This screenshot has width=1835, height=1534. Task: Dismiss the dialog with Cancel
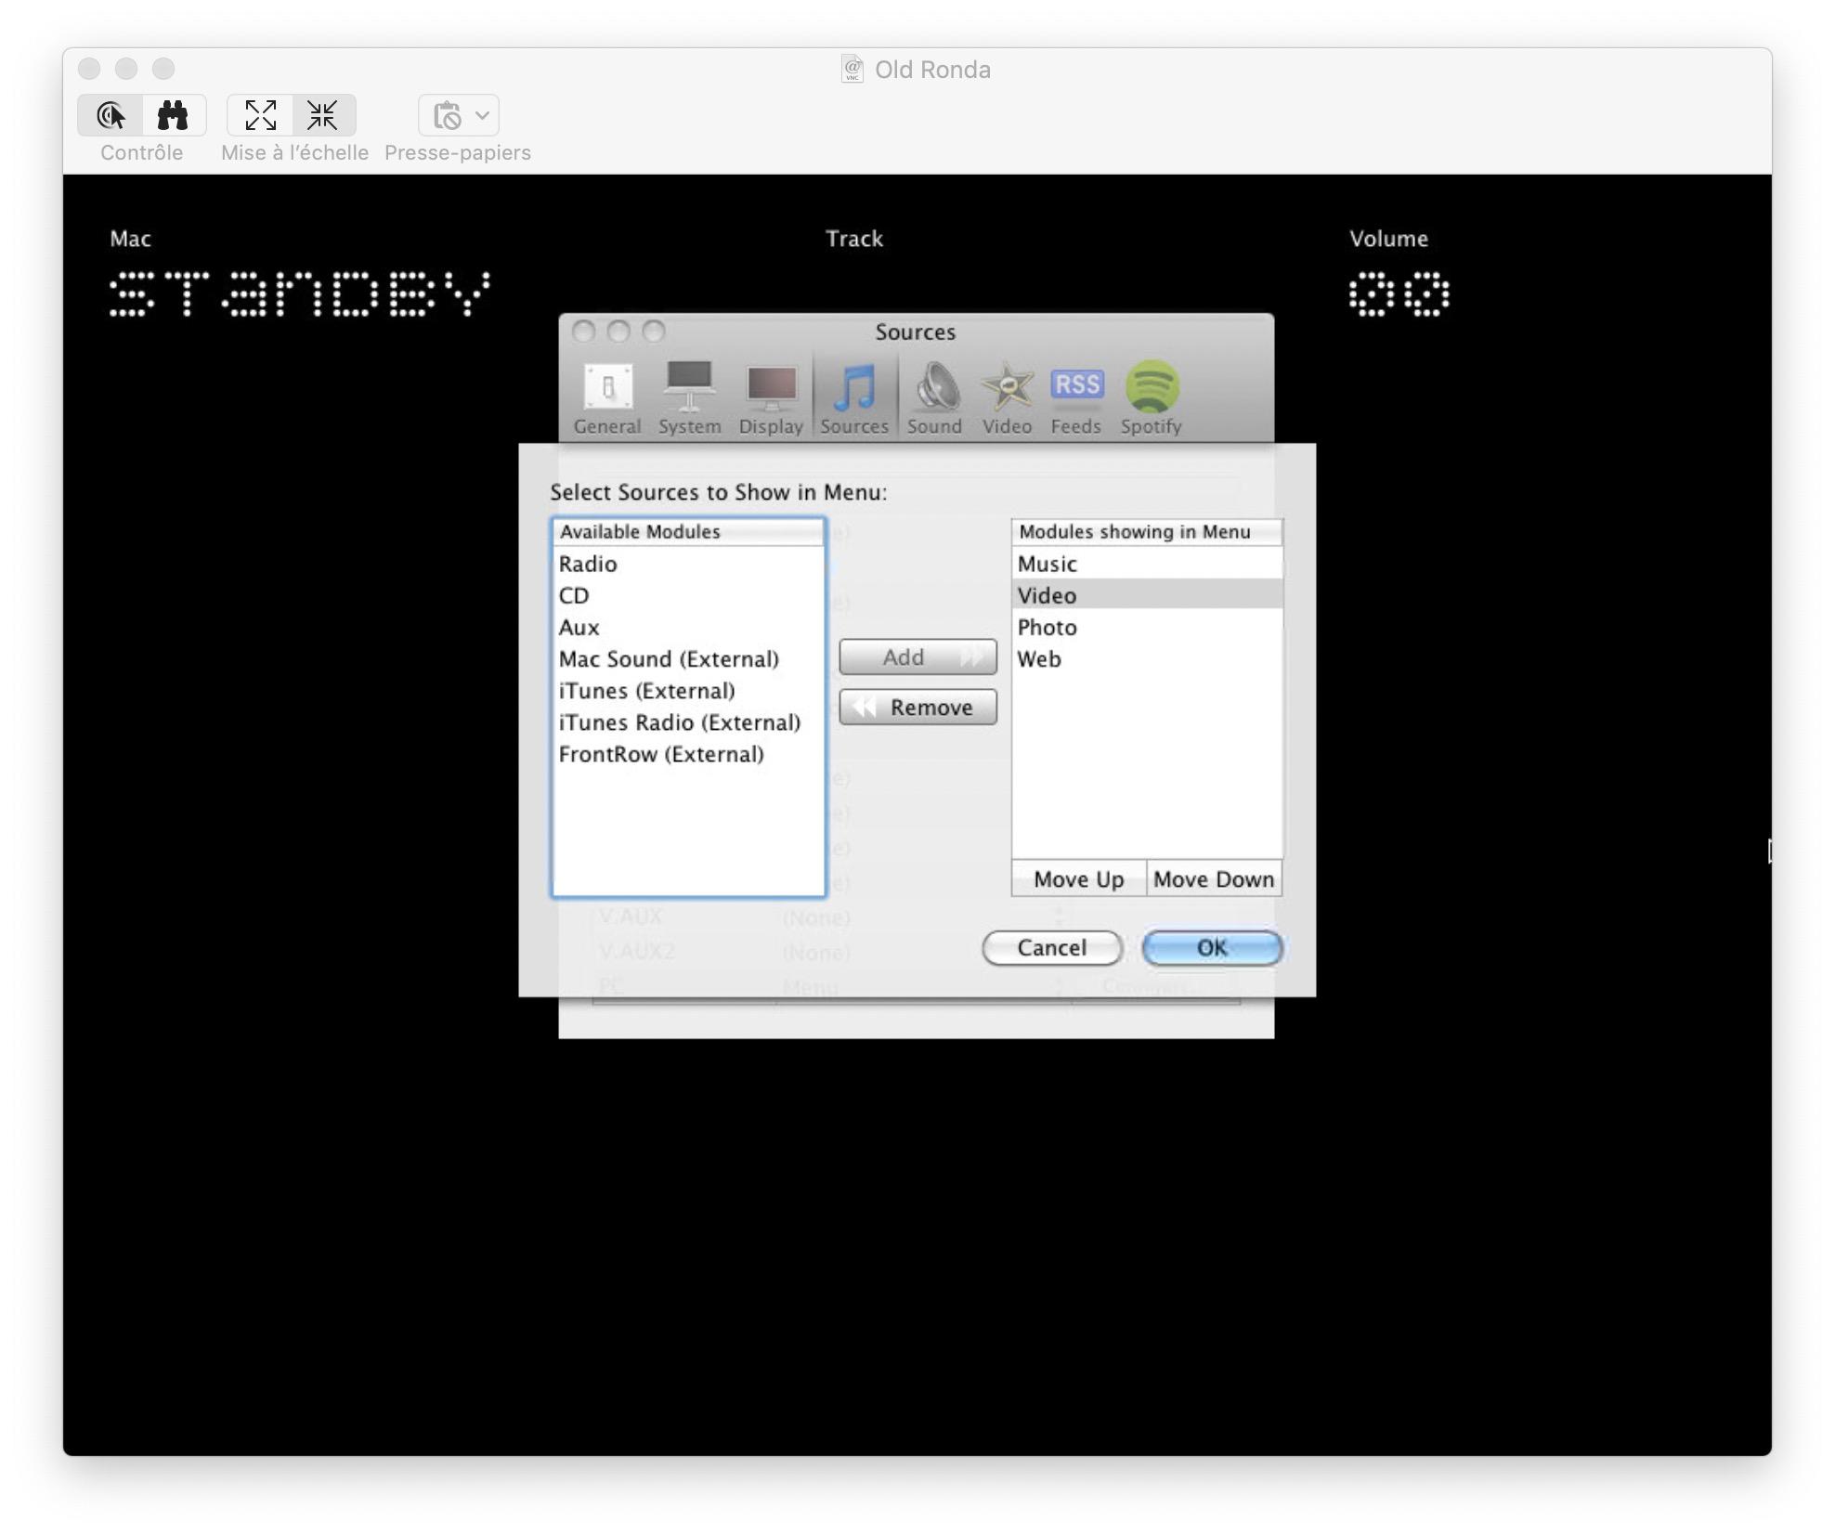click(1051, 947)
